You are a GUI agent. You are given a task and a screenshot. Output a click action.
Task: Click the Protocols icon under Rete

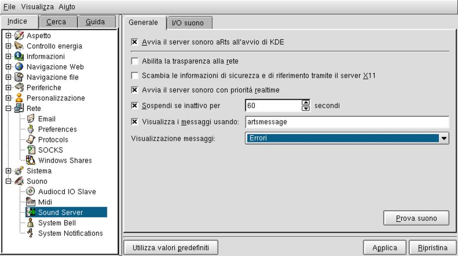(x=31, y=140)
